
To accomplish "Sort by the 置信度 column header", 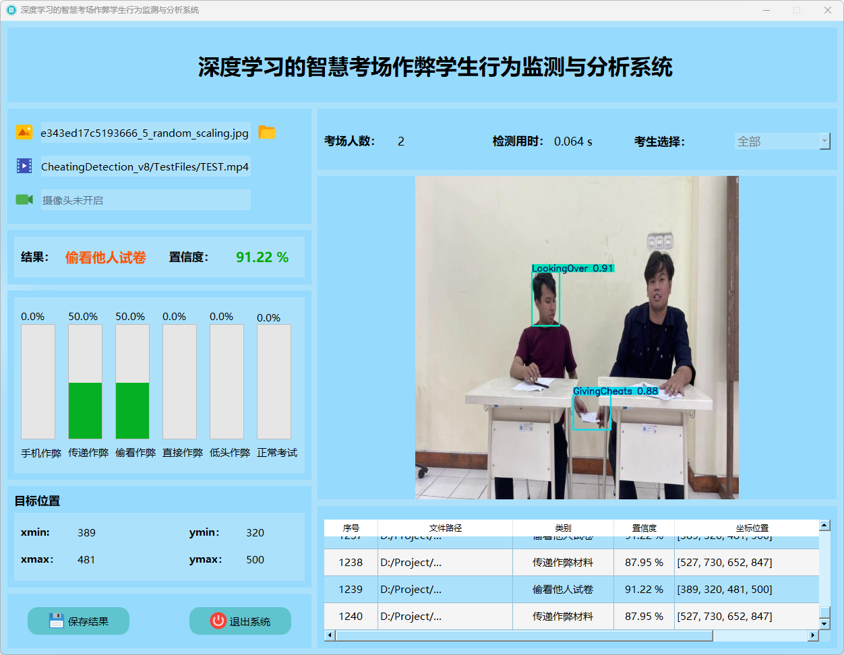I will point(644,528).
